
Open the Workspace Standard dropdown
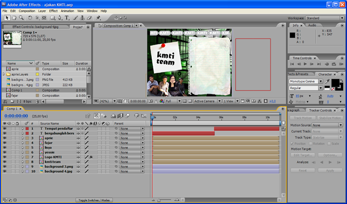tap(325, 18)
